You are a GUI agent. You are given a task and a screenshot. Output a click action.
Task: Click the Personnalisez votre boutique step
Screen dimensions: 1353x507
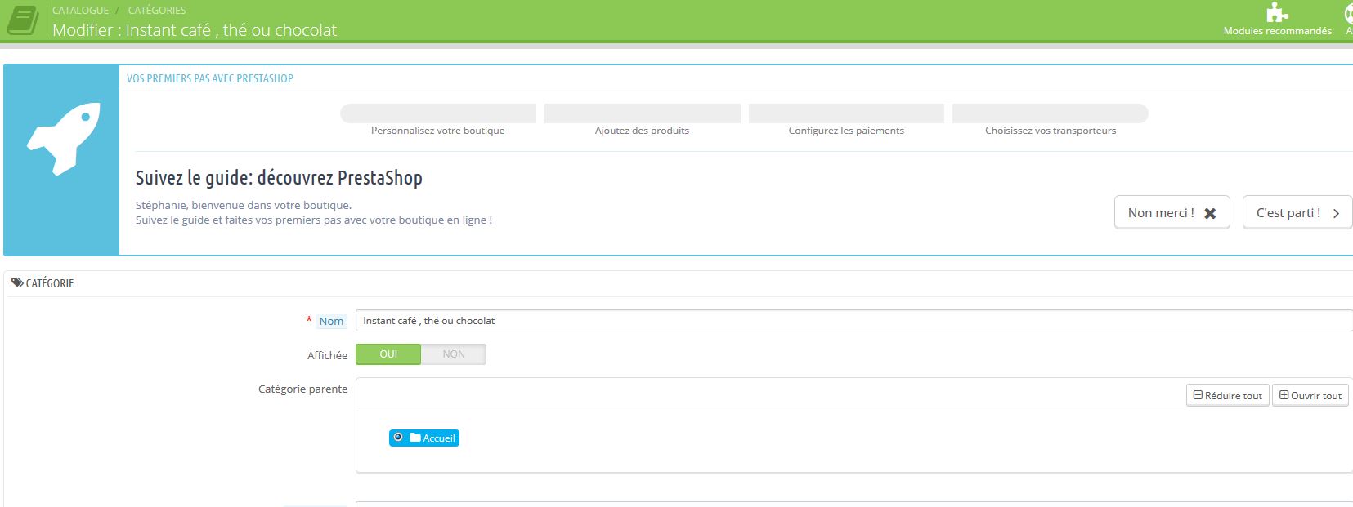coord(438,120)
